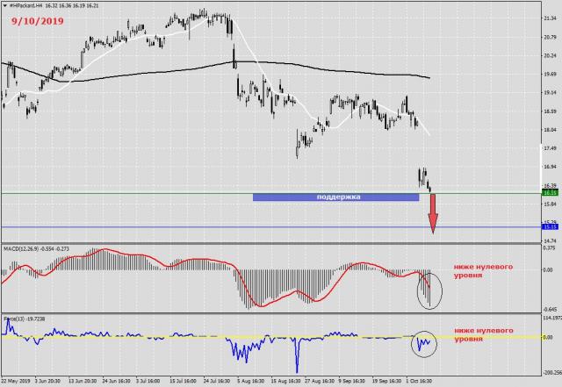The height and width of the screenshot is (387, 562).
Task: Click the 1 Oct 16:30 time axis label
Action: [x=418, y=382]
